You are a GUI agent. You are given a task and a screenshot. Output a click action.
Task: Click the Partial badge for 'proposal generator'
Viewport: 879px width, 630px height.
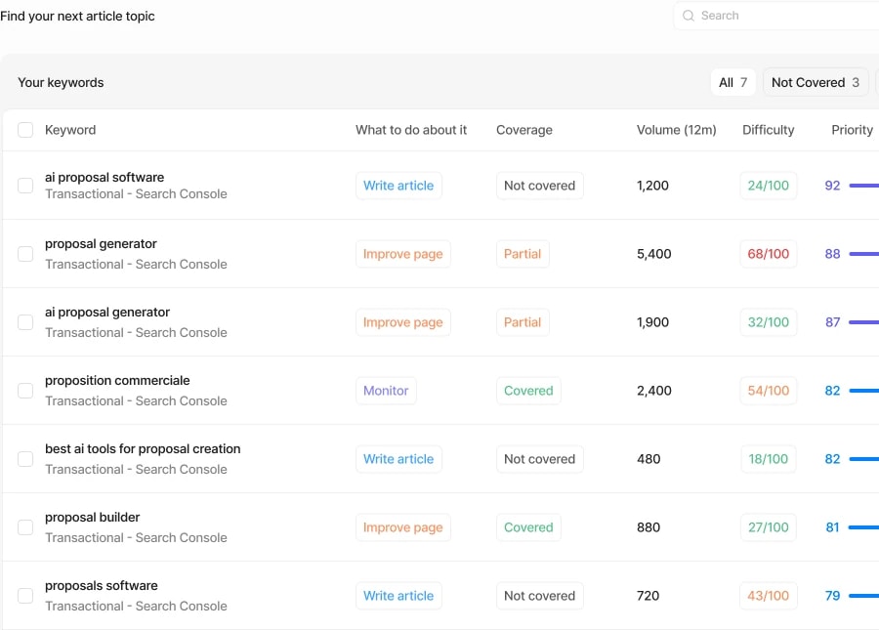pos(523,254)
